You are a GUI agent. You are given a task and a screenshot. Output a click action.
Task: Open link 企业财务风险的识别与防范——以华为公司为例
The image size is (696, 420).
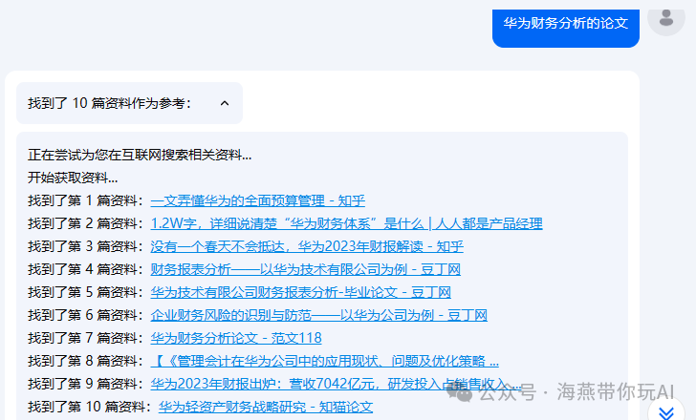pos(318,315)
